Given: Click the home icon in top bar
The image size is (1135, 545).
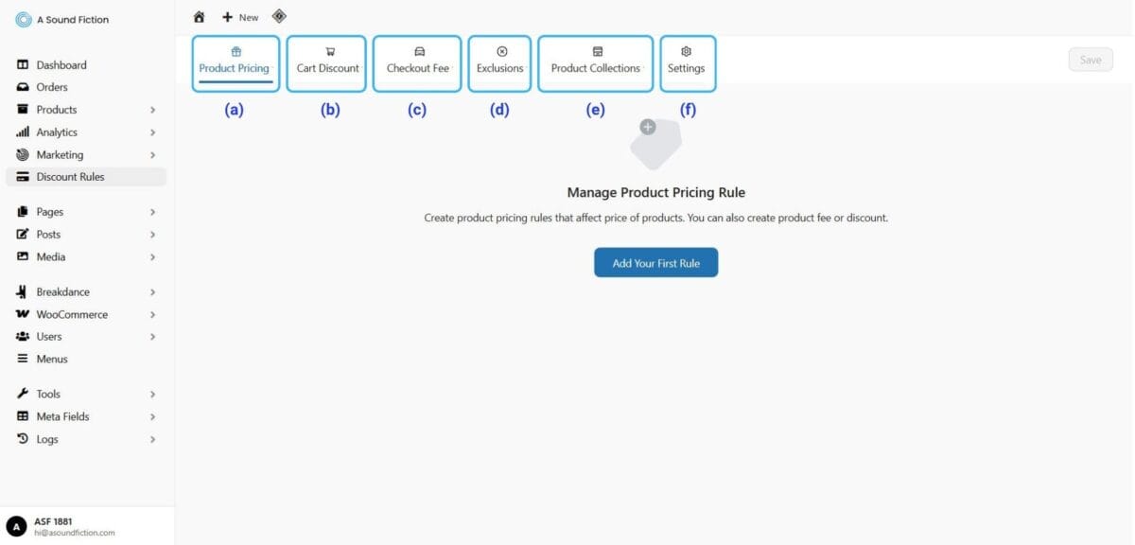Looking at the screenshot, I should coord(199,17).
